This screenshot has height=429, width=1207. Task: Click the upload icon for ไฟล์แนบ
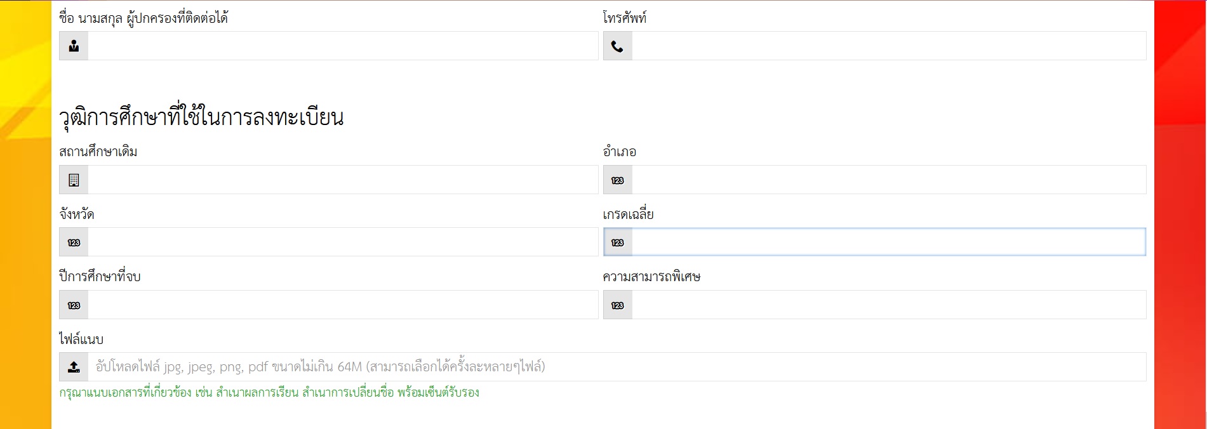point(74,367)
